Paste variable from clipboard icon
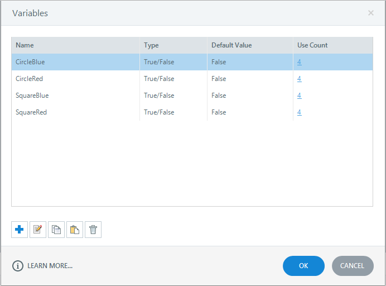The width and height of the screenshot is (386, 286). 75,230
